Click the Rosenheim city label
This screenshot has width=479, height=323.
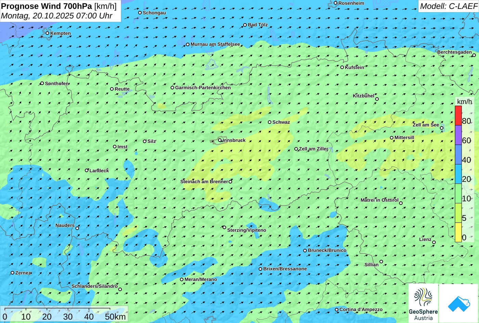pos(351,3)
